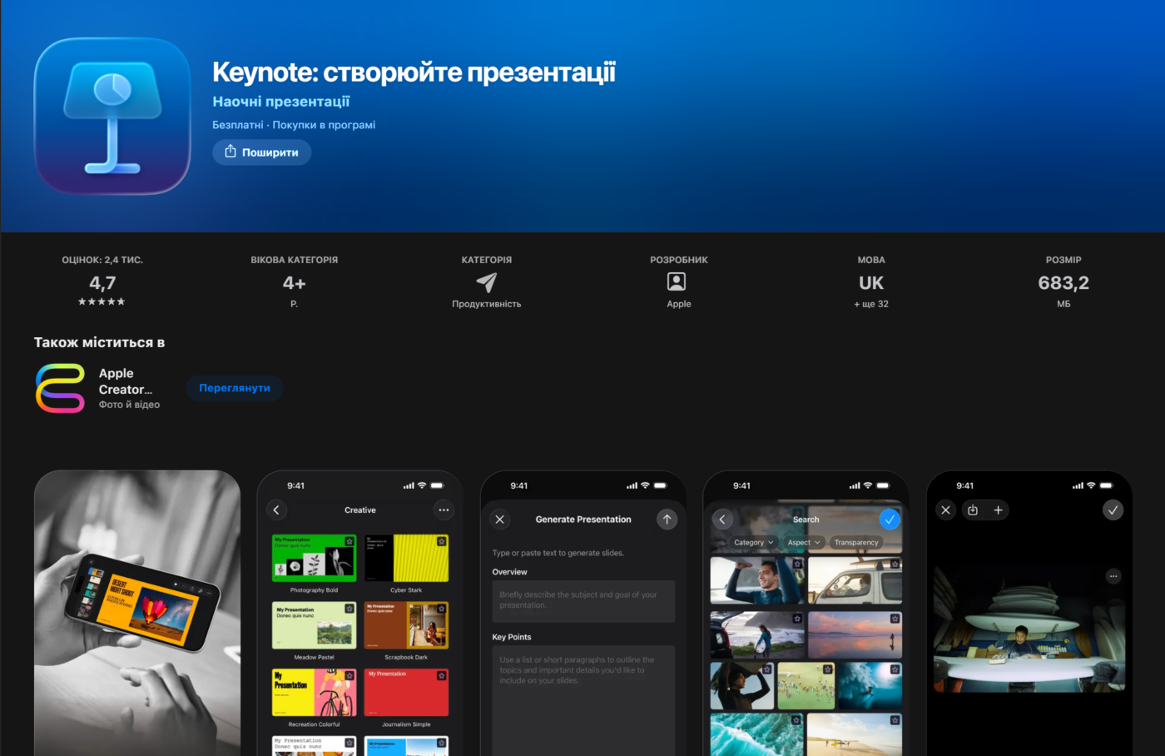Select Journalism Simple theme thumbnail
1165x756 pixels.
click(406, 693)
